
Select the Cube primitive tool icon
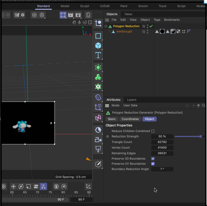[98, 46]
